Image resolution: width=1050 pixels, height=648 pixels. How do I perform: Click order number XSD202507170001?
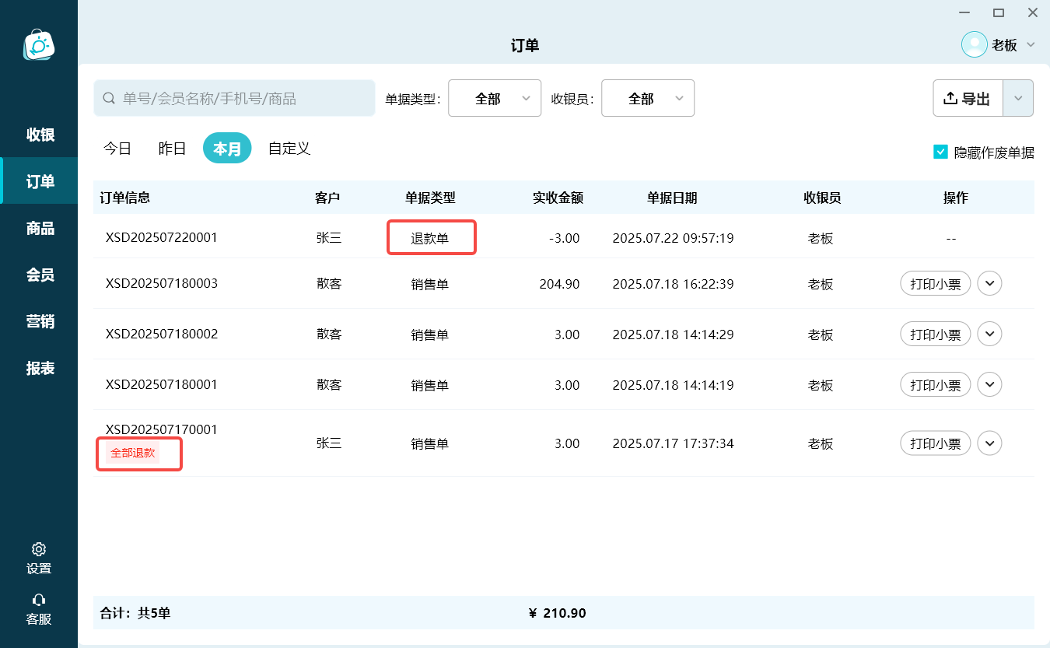click(162, 429)
